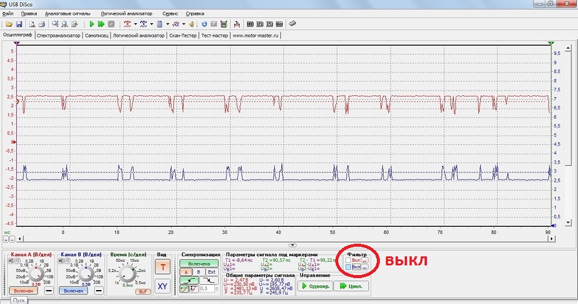Click the Цикл. cyclic run button
The height and width of the screenshot is (304, 578).
pyautogui.click(x=351, y=286)
